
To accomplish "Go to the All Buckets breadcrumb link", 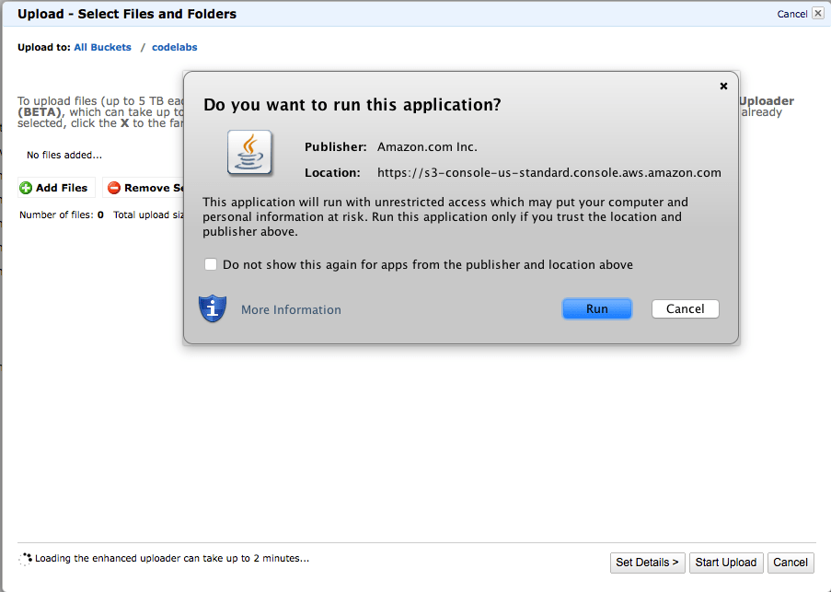I will click(x=102, y=47).
